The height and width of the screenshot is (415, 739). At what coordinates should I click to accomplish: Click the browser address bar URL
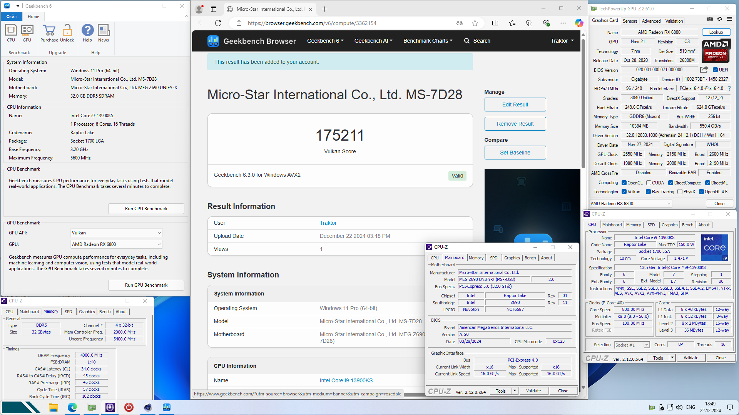(x=312, y=23)
